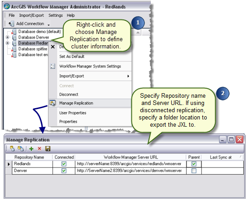This screenshot has height=200, width=246.
Task: Click the Database spitfire server icon
Action: click(14, 49)
